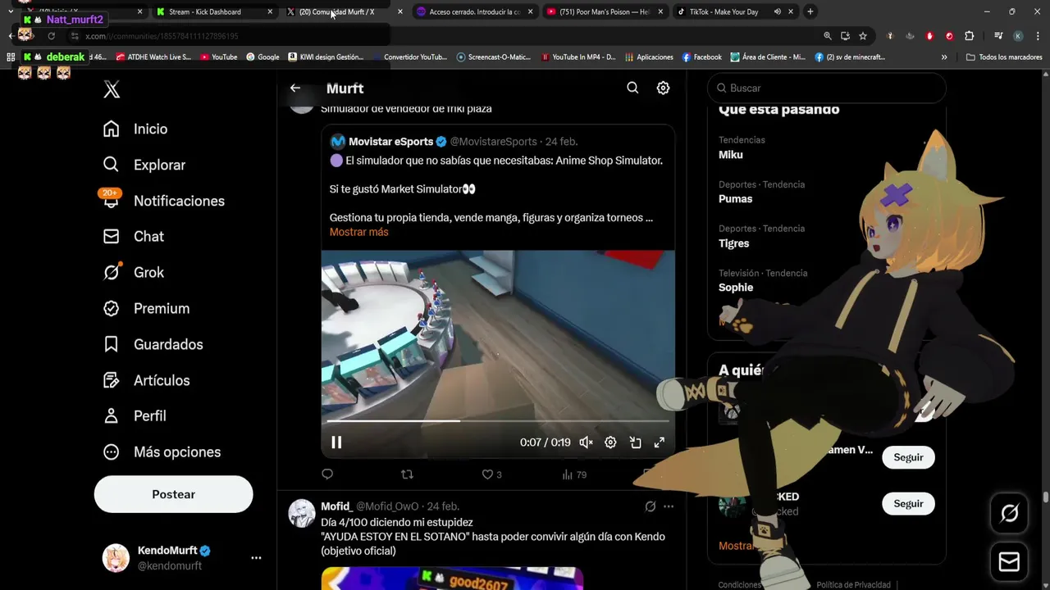Reply to the Anime Shop Simulator post
Screen dimensions: 1050x590
click(x=327, y=474)
